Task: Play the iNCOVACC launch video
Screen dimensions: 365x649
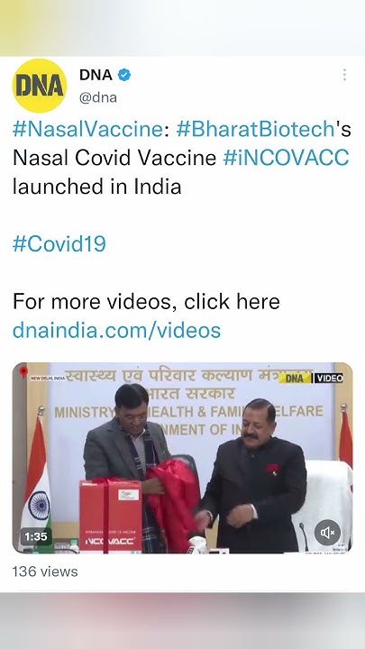Action: coord(182,458)
